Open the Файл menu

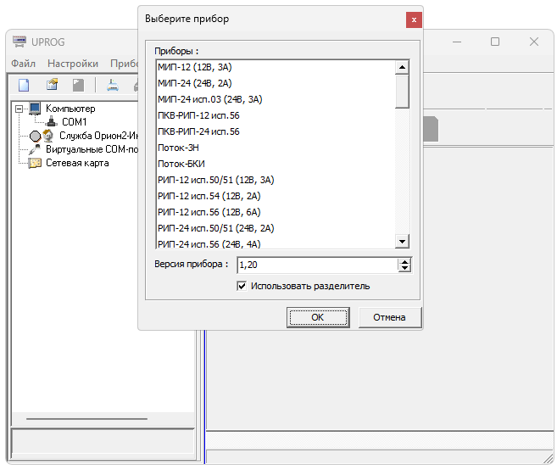[23, 64]
